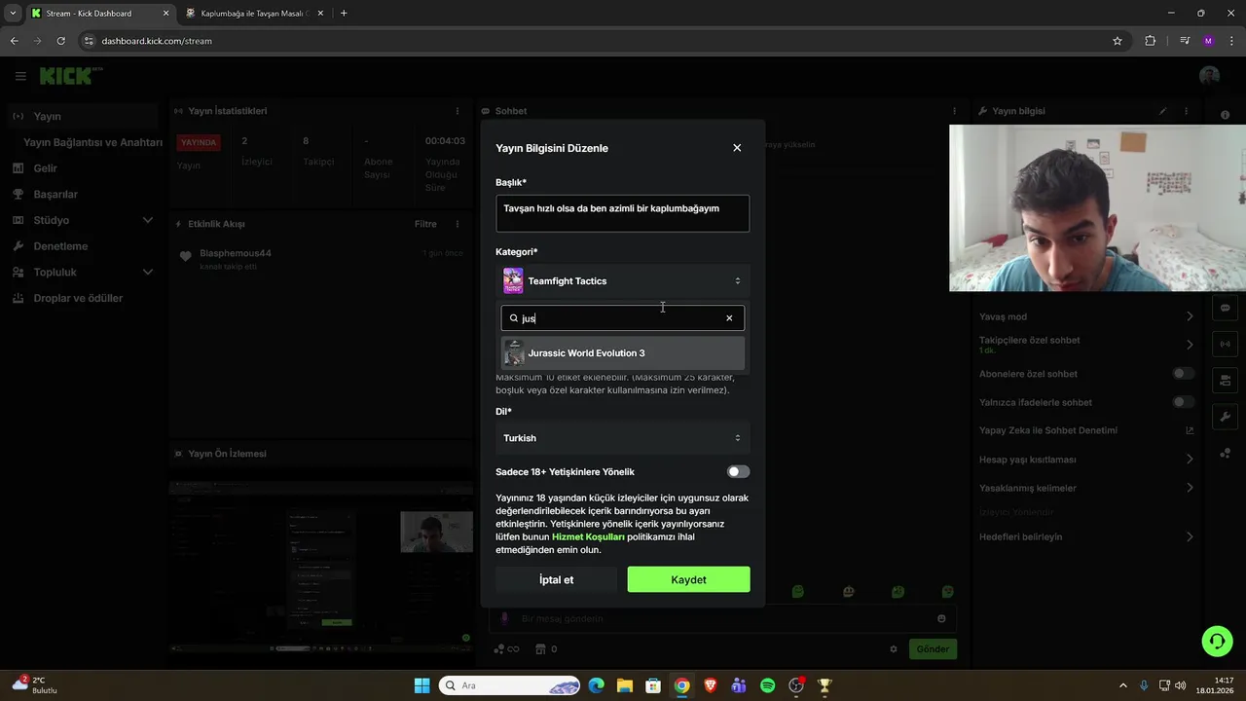Click the chat bubble icon on right rail
The height and width of the screenshot is (701, 1246).
[x=1225, y=308]
